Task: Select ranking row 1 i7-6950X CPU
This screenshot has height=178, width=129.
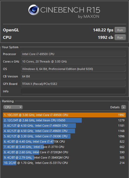Action: (x=64, y=115)
